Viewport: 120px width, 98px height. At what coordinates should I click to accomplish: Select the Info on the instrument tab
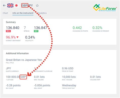point(23,13)
